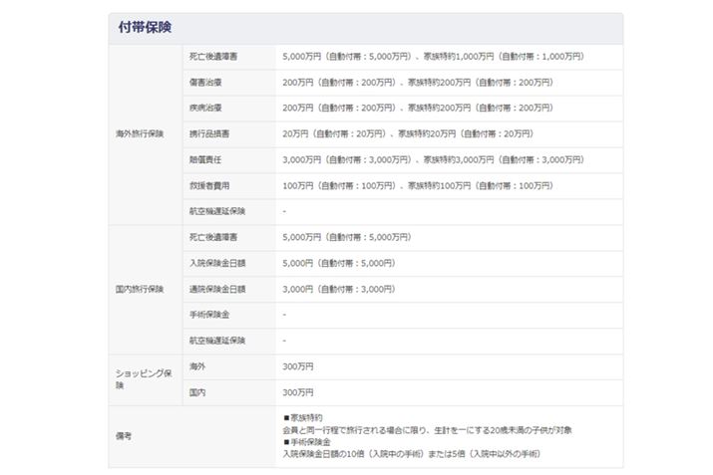Click the ショッピング保険 category cell
Viewport: 713px width, 475px height.
pyautogui.click(x=143, y=378)
